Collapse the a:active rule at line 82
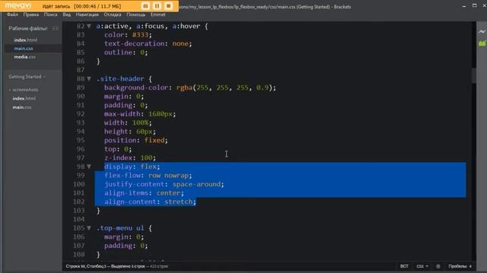The width and height of the screenshot is (487, 273). coord(89,27)
